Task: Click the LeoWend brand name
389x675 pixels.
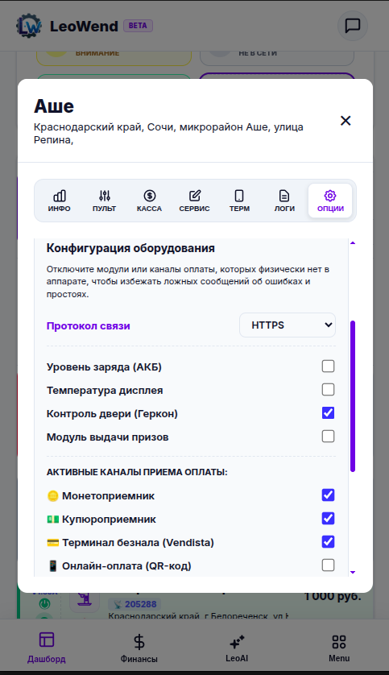Action: pyautogui.click(x=84, y=27)
